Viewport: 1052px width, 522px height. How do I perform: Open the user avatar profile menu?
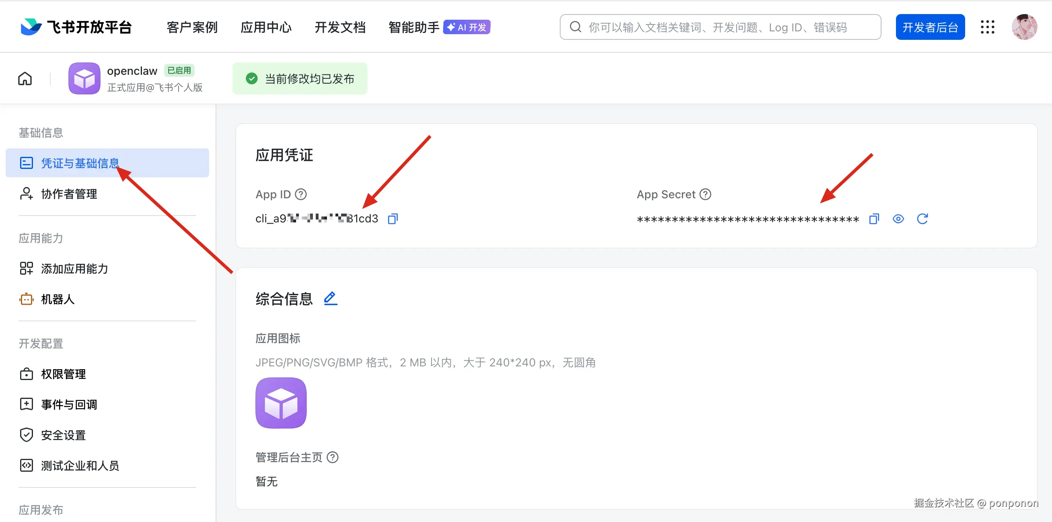pos(1024,27)
